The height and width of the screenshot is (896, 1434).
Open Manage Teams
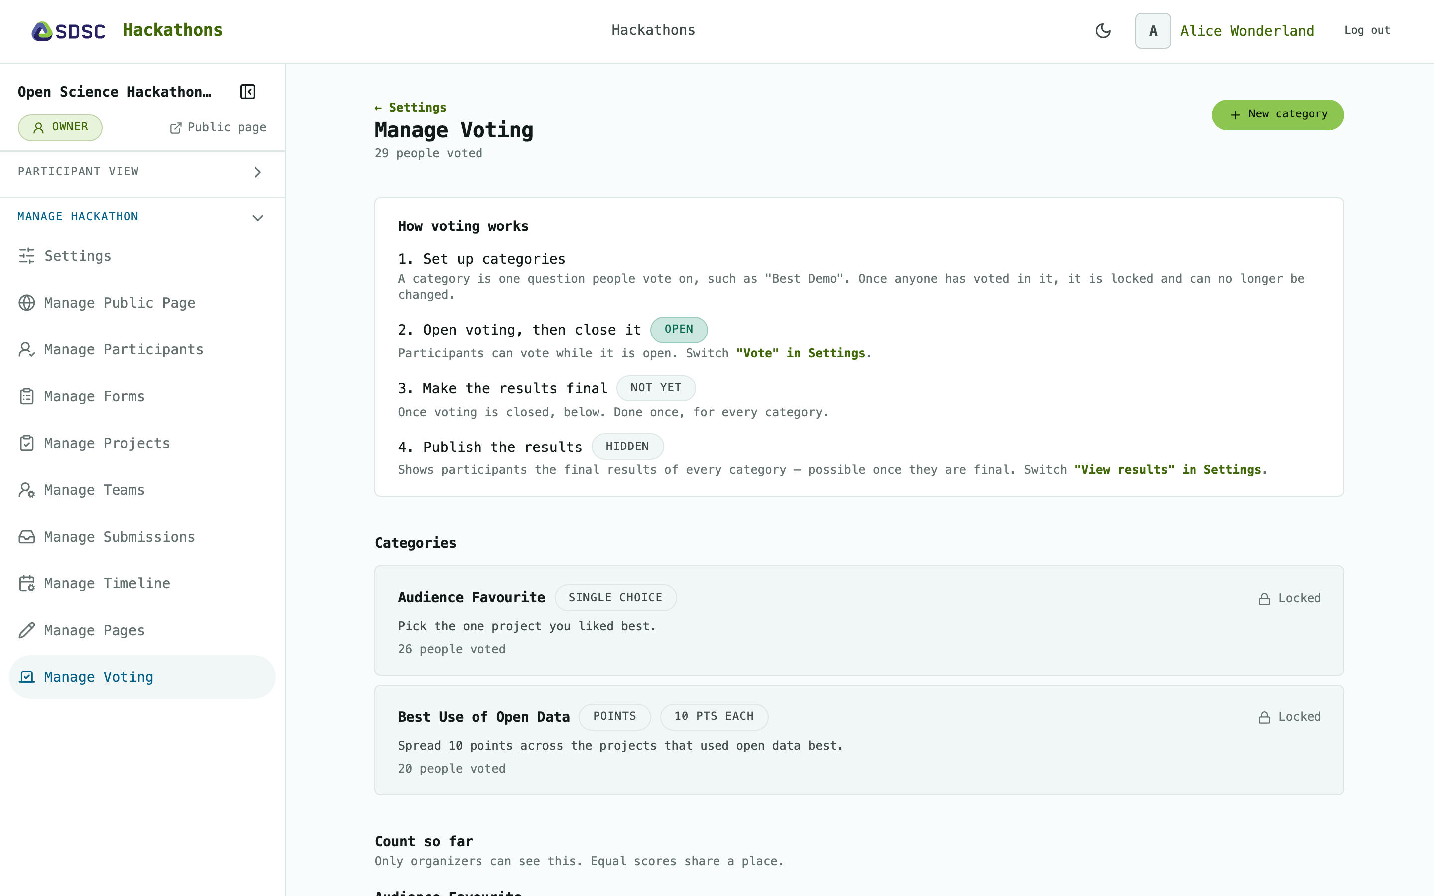[142, 490]
